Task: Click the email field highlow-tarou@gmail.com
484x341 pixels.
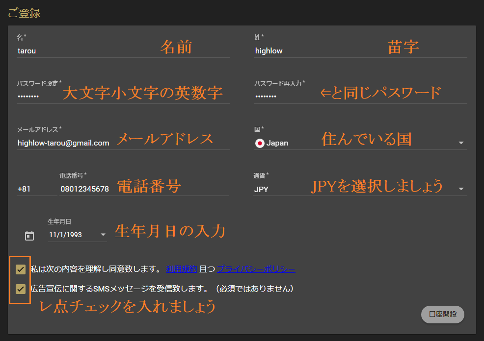Action: (123, 143)
